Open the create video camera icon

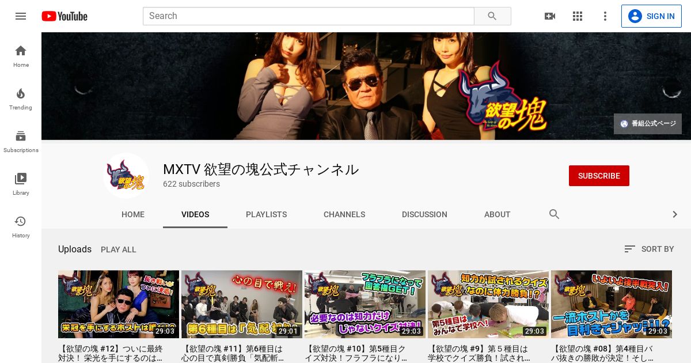(x=550, y=16)
